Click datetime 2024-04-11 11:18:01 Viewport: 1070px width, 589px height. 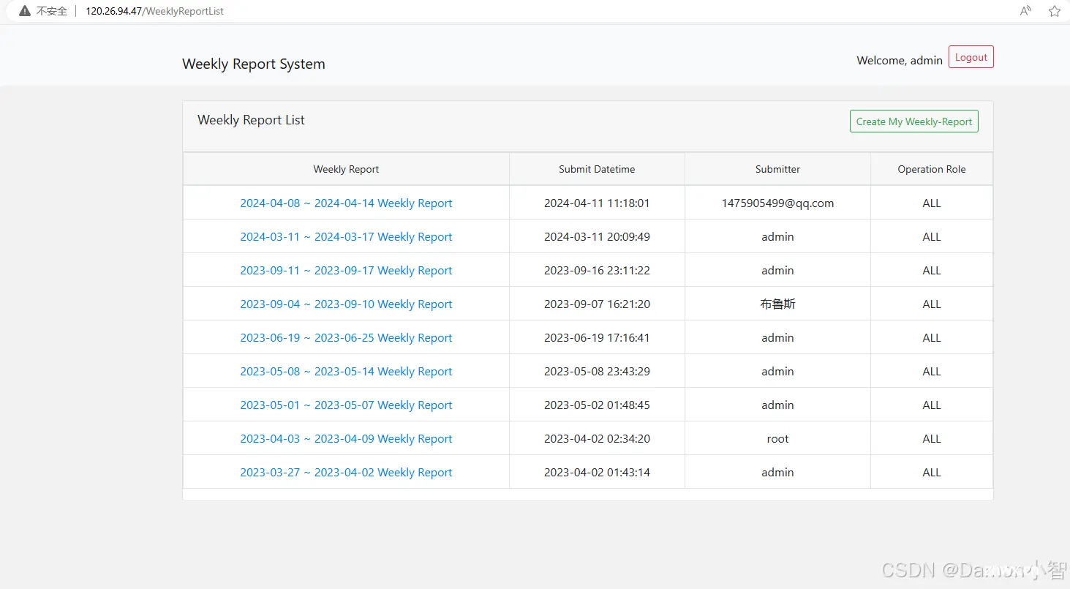597,203
